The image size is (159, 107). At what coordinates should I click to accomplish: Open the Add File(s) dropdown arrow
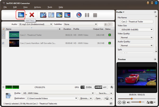pyautogui.click(x=26, y=15)
